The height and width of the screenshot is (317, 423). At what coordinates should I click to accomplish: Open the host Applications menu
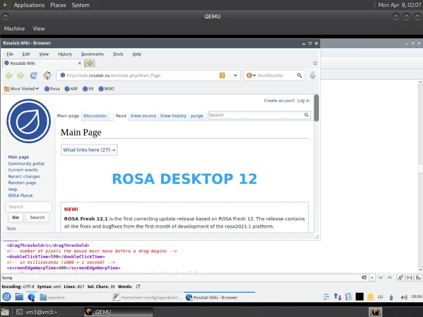click(x=29, y=5)
